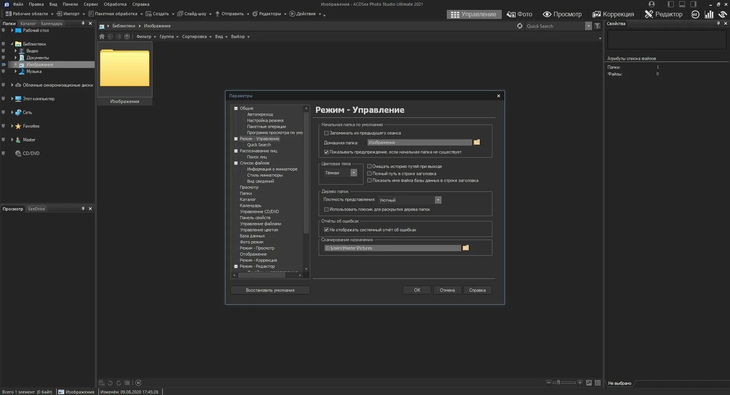Switch to Коррекция mode
730x395 pixels.
pyautogui.click(x=613, y=14)
